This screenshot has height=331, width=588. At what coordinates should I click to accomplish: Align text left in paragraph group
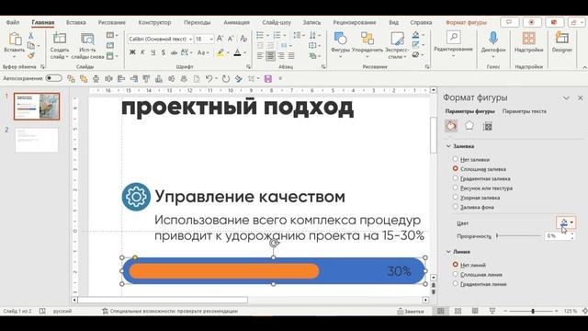point(260,56)
